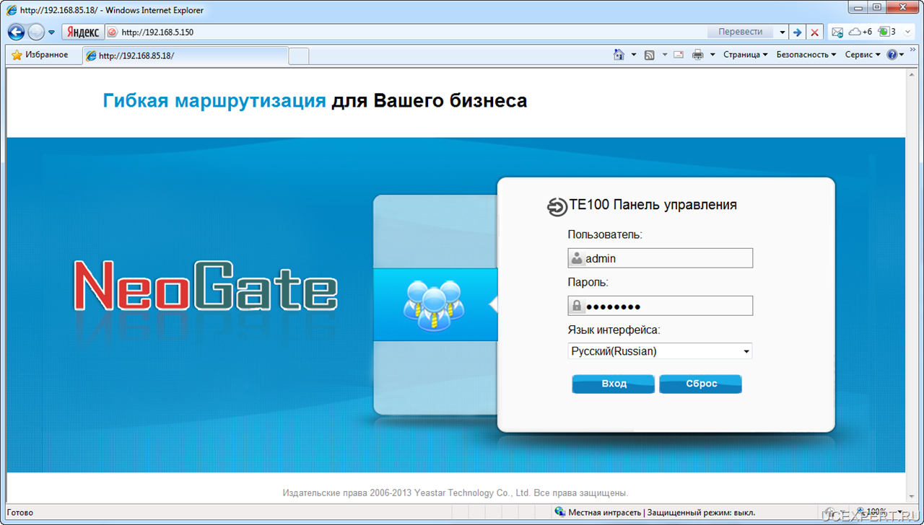Screen dimensions: 924x525
Task: Click the TE100 login arrow icon
Action: point(557,207)
